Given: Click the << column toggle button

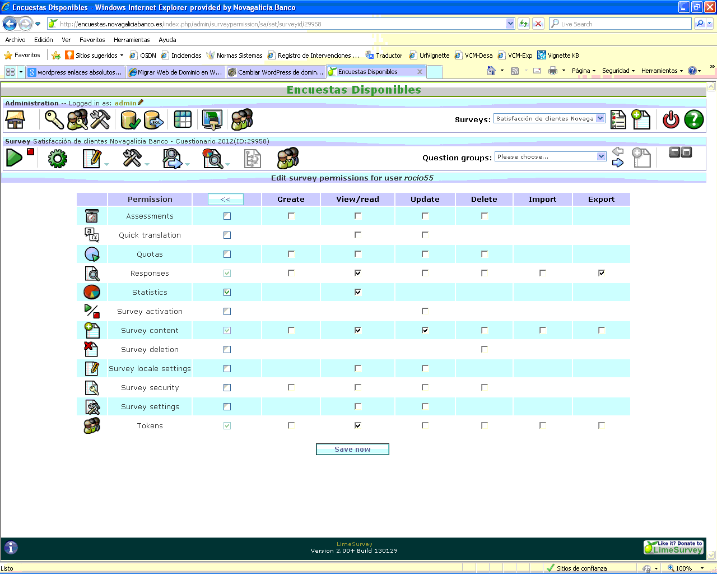Looking at the screenshot, I should click(x=226, y=199).
